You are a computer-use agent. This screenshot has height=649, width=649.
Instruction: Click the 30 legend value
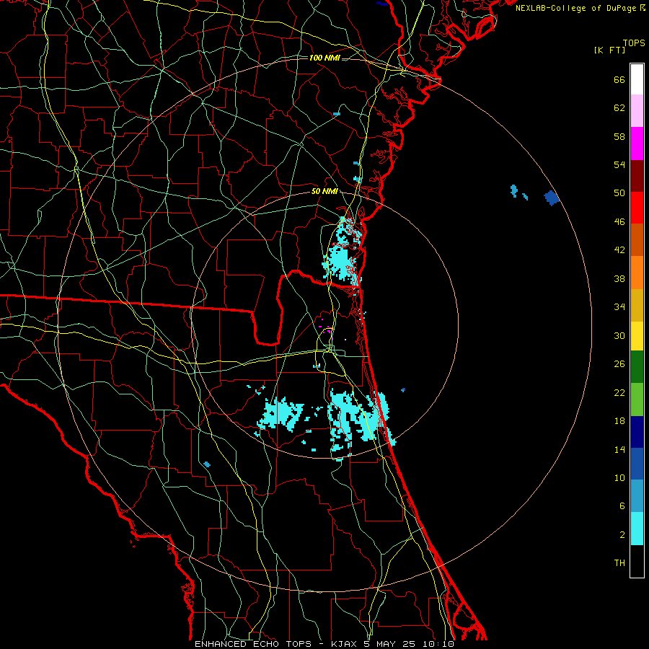tap(619, 335)
